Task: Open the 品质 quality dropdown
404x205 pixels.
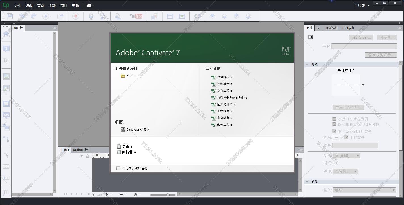Action: click(x=357, y=155)
